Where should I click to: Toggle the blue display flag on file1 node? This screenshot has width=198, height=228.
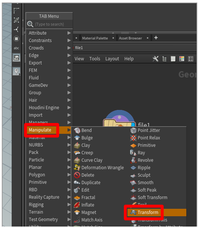pyautogui.click(x=133, y=124)
